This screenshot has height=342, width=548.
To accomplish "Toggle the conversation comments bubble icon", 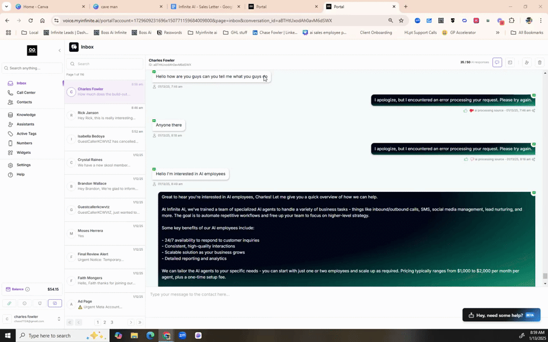I will pos(497,63).
